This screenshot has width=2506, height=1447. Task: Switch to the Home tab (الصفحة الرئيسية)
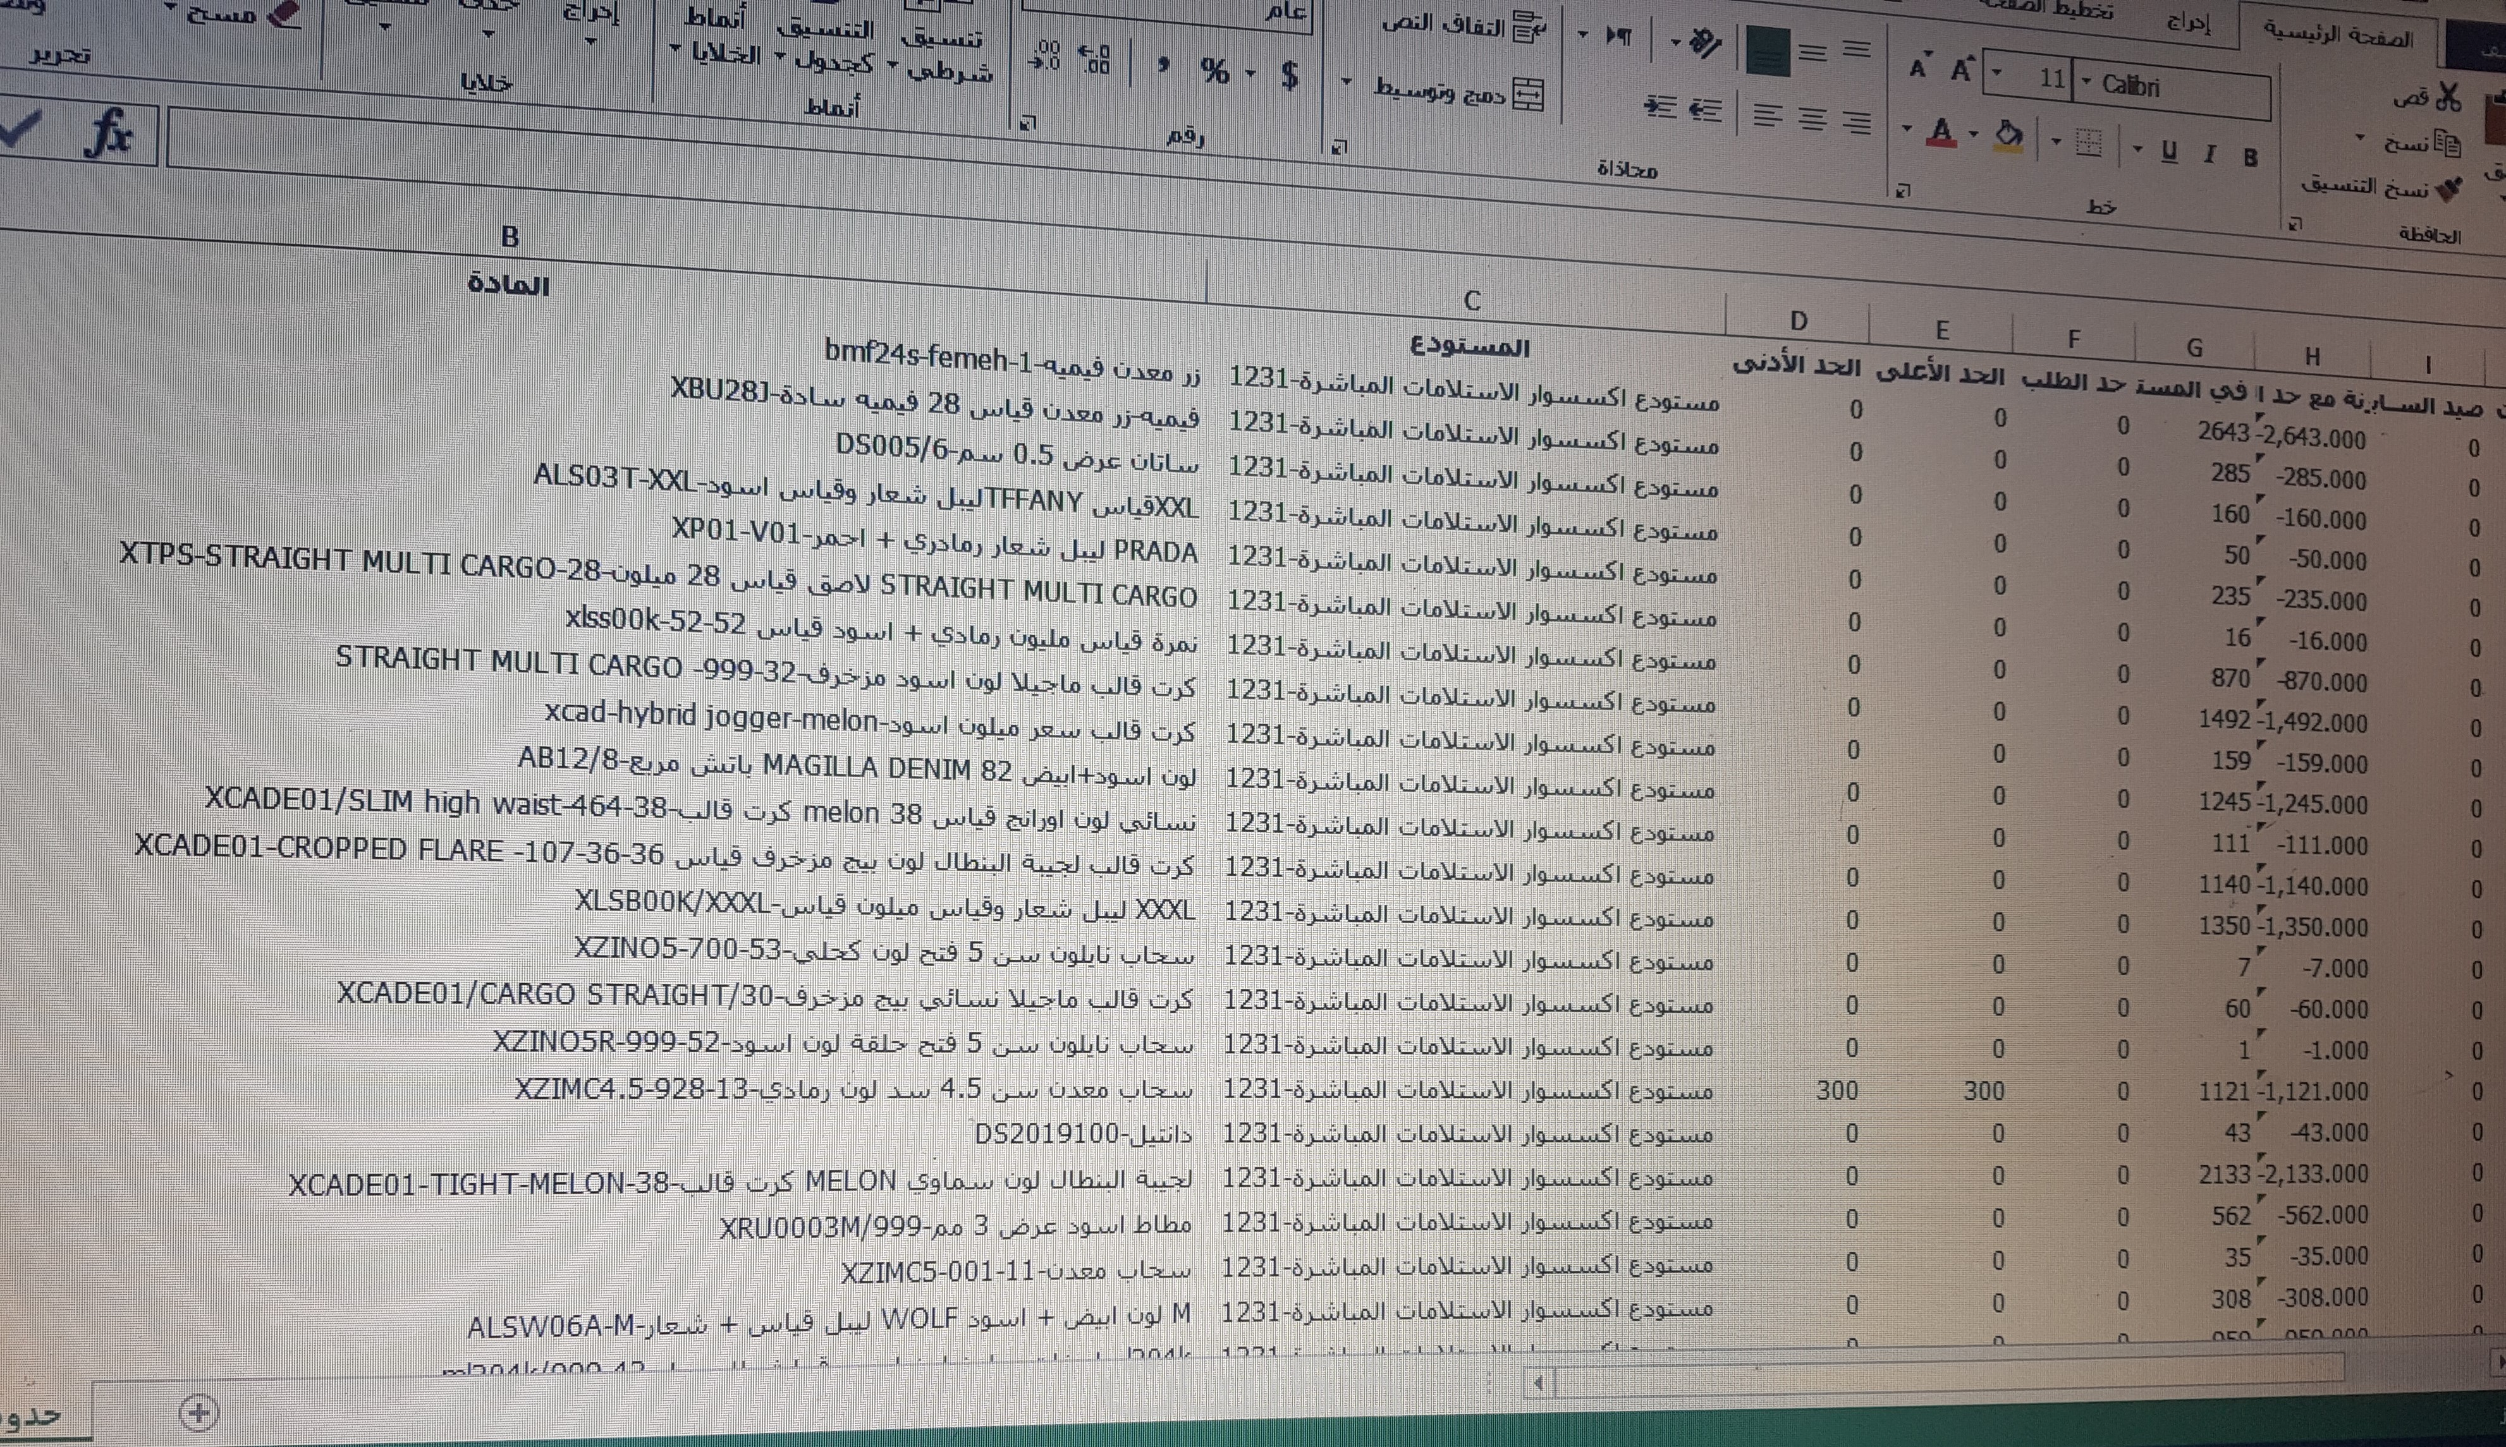coord(2338,37)
